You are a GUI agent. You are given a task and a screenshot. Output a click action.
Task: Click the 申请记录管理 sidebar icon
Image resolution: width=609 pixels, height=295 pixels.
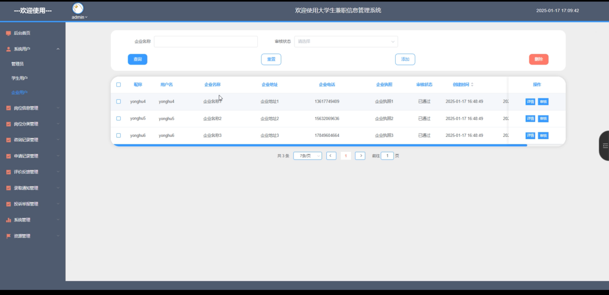tap(8, 156)
